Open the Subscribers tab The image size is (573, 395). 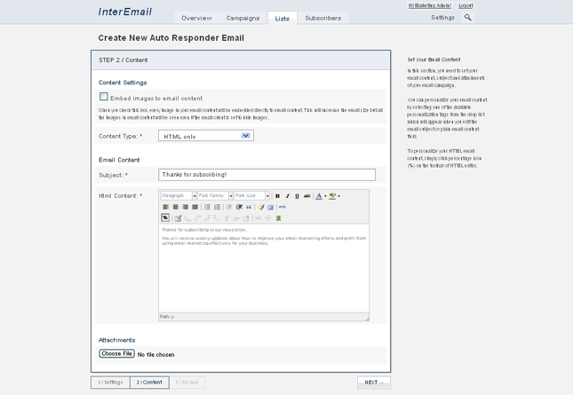[x=322, y=18]
